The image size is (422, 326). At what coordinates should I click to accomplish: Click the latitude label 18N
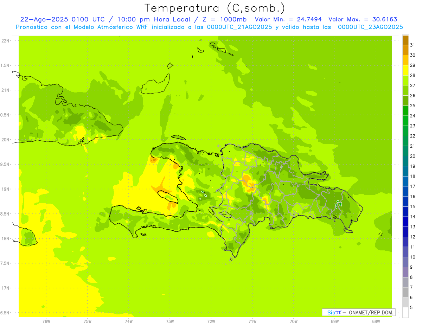click(5, 238)
